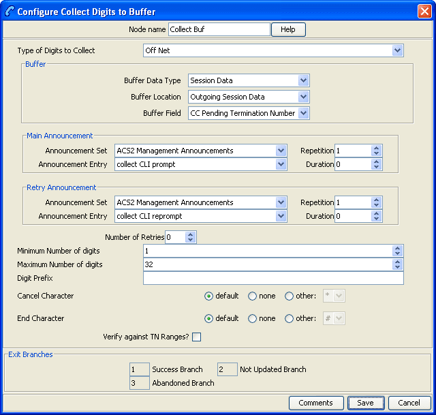Open Retry Announcement Entry dropdown
This screenshot has width=436, height=415.
281,216
